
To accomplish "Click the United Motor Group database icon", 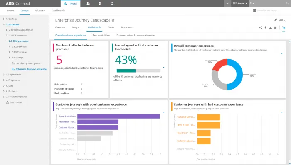I will tap(254, 10).
